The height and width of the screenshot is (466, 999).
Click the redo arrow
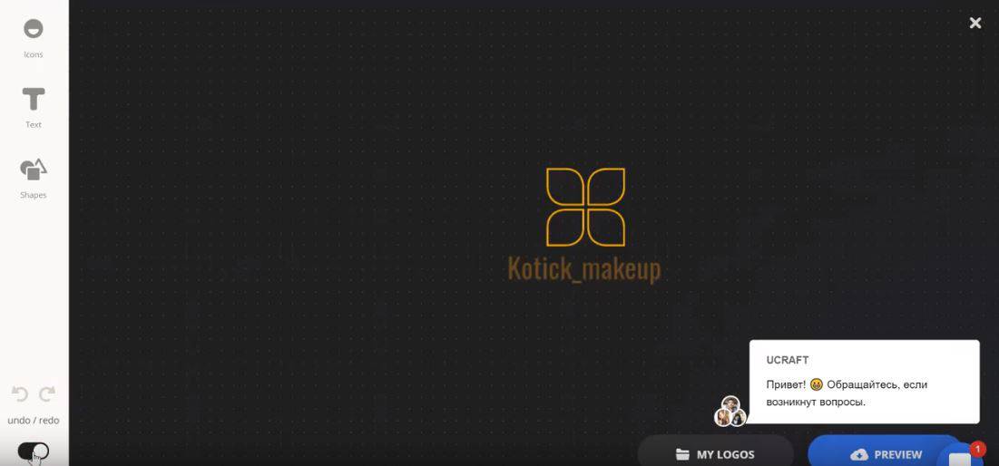click(47, 394)
